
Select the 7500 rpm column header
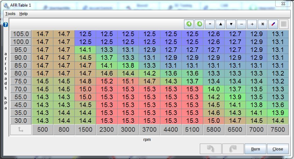click(x=278, y=130)
